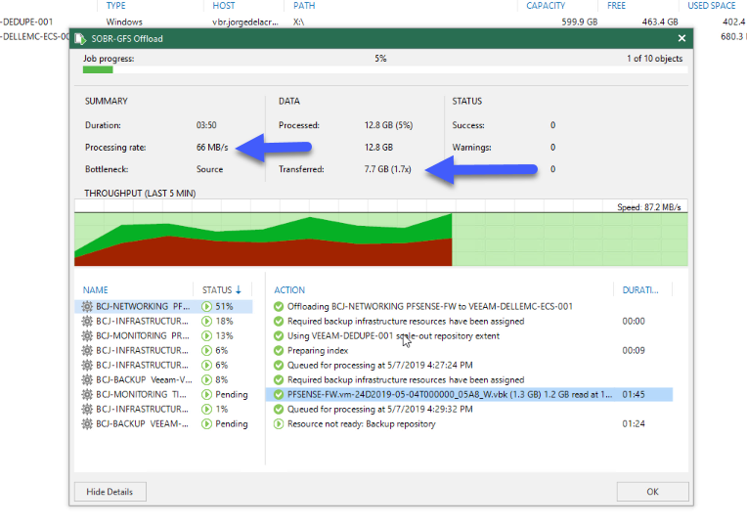Click the green job progress bar
The width and height of the screenshot is (747, 527).
point(98,70)
